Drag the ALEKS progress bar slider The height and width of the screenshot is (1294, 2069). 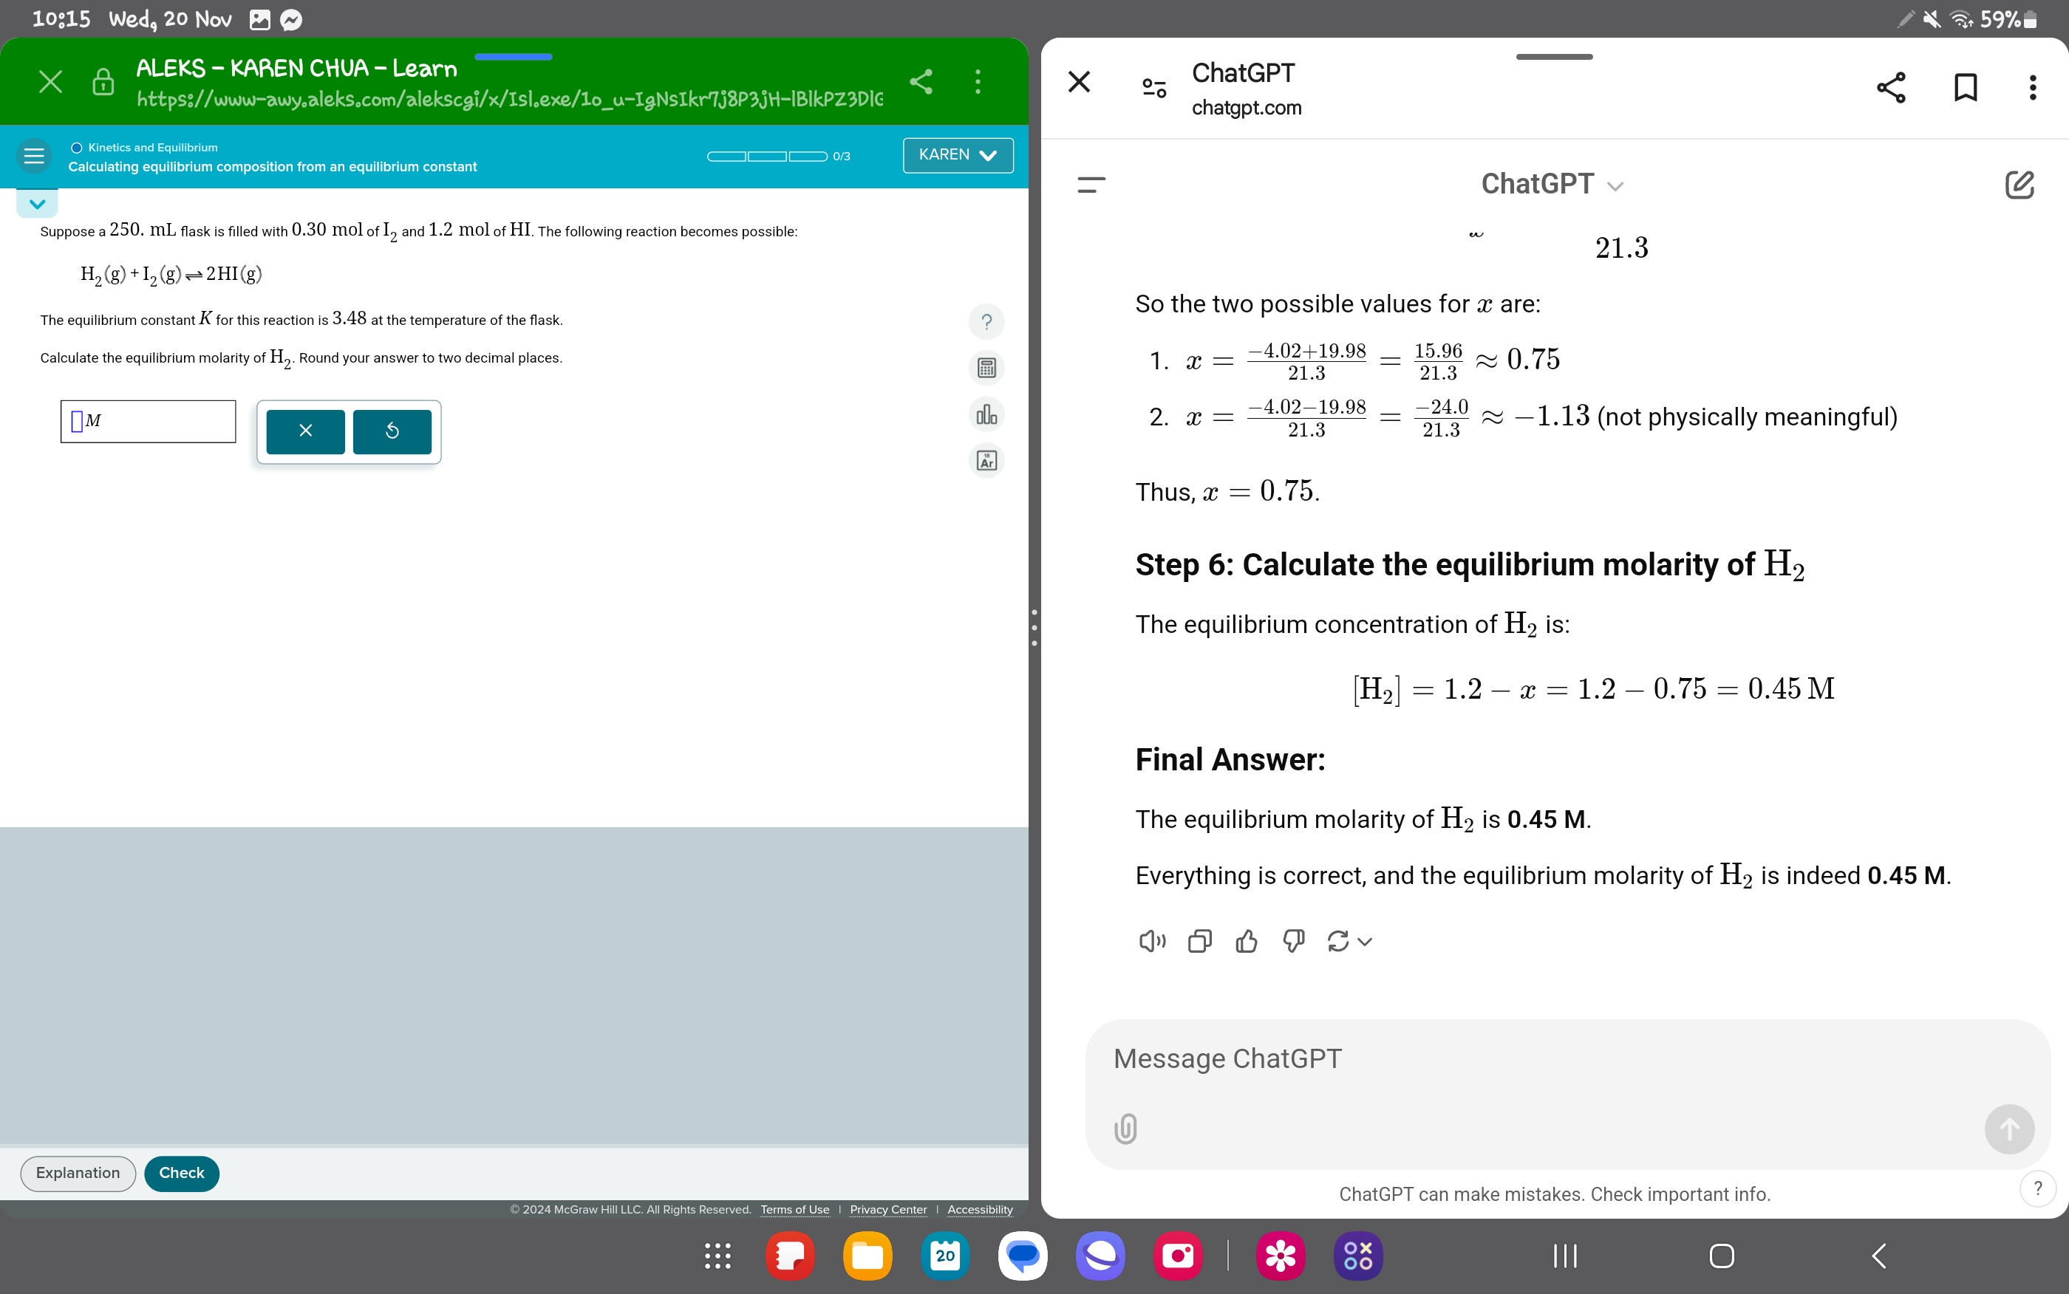[x=774, y=154]
